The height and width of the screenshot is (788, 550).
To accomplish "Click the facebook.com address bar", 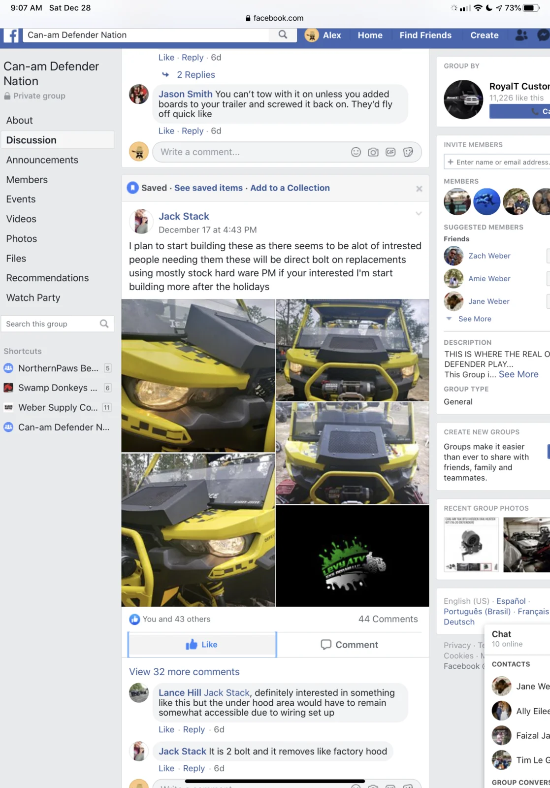I will [275, 18].
